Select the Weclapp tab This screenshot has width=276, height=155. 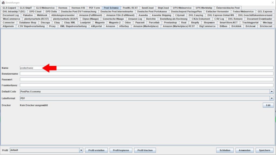coord(267,23)
